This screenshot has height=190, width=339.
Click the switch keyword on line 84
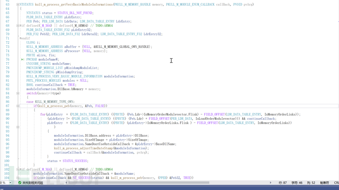pyautogui.click(x=31, y=93)
